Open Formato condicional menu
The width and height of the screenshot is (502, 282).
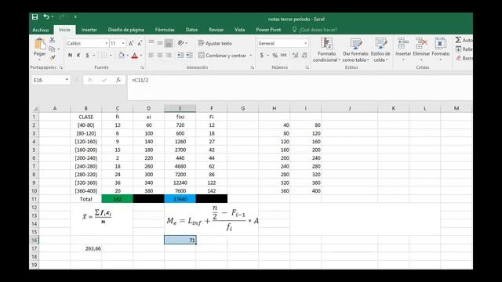(x=326, y=49)
